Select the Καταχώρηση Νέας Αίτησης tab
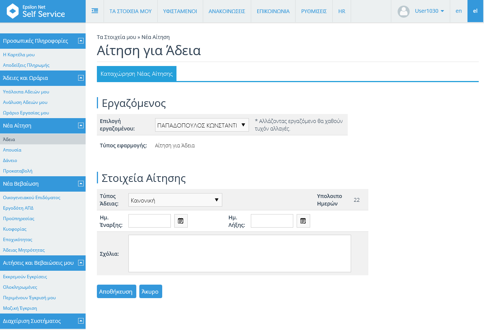Image resolution: width=484 pixels, height=330 pixels. click(137, 74)
